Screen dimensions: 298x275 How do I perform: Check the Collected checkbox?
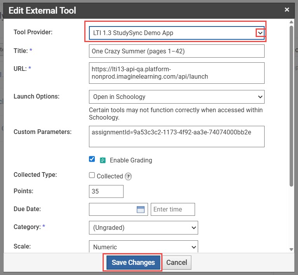(92, 175)
